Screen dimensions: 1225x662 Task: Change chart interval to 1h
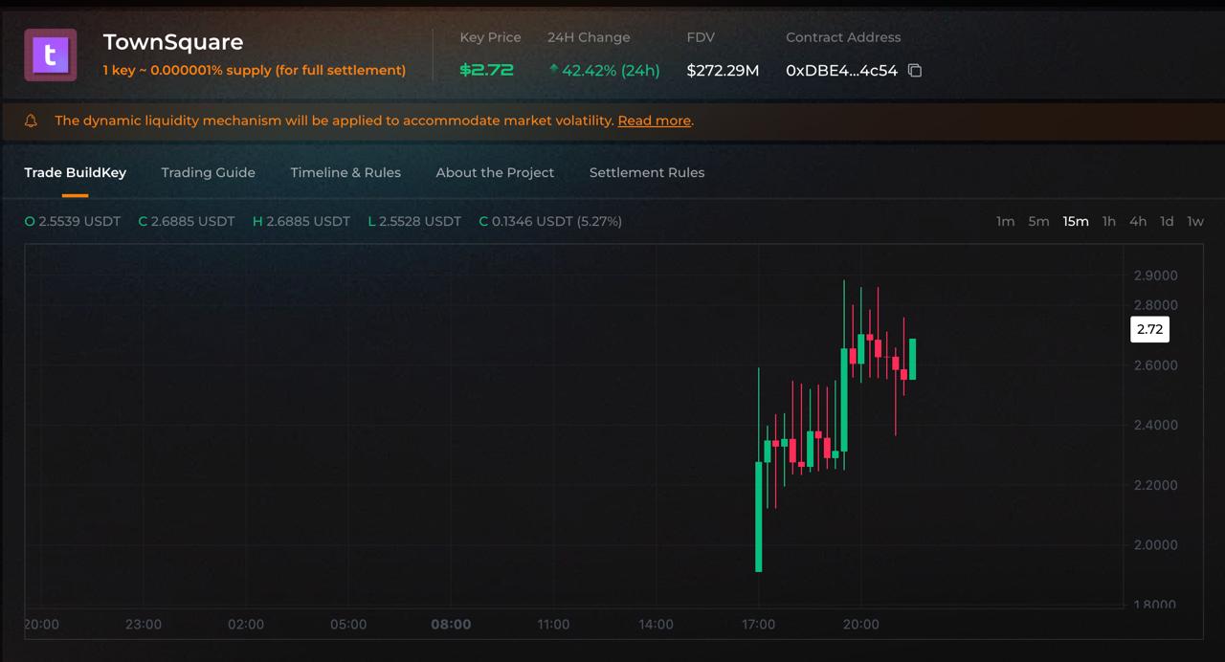(1108, 221)
